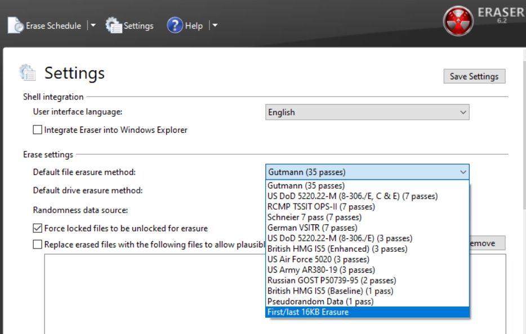Click the Randomness data source label

tap(81, 210)
